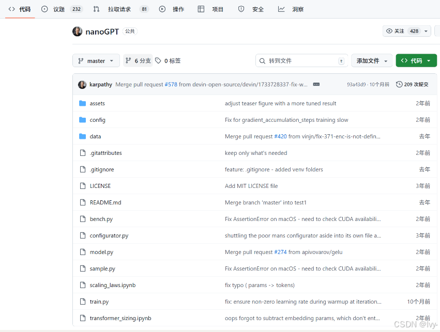The width and height of the screenshot is (440, 332).
Task: Open README.md
Action: point(105,202)
